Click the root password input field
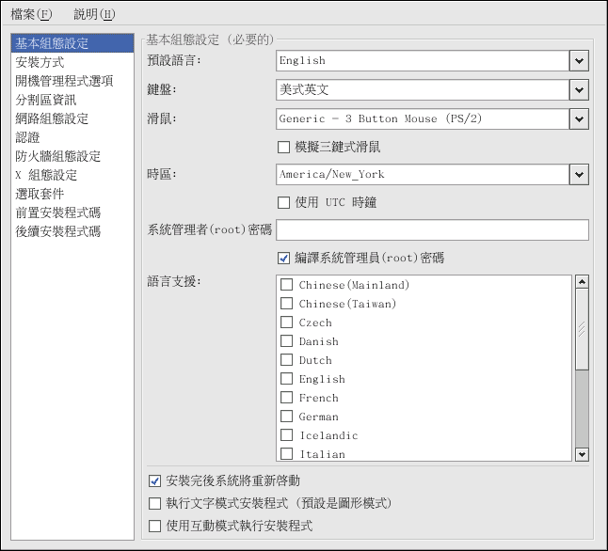The height and width of the screenshot is (551, 608). pos(432,230)
